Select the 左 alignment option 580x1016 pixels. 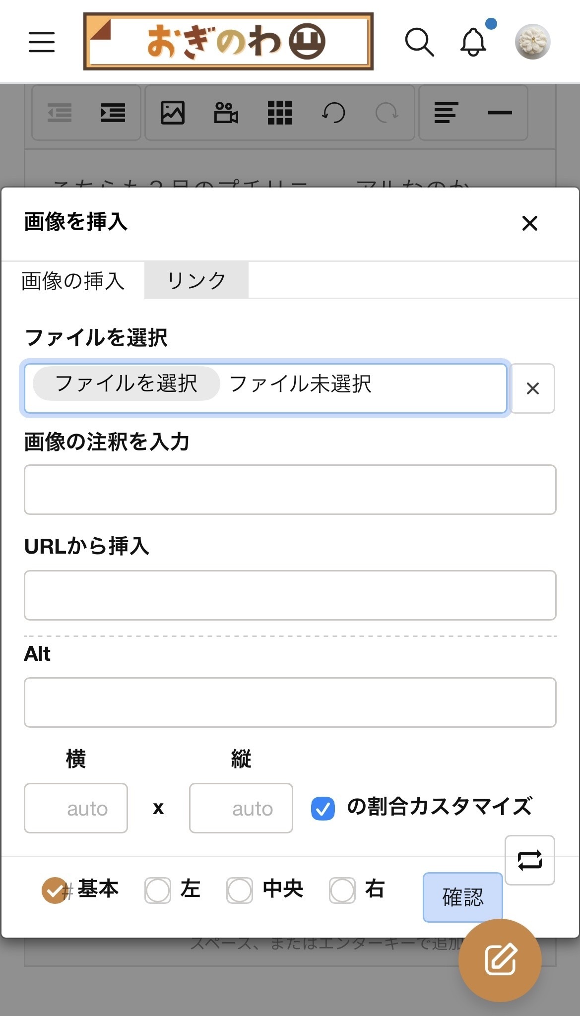[158, 890]
